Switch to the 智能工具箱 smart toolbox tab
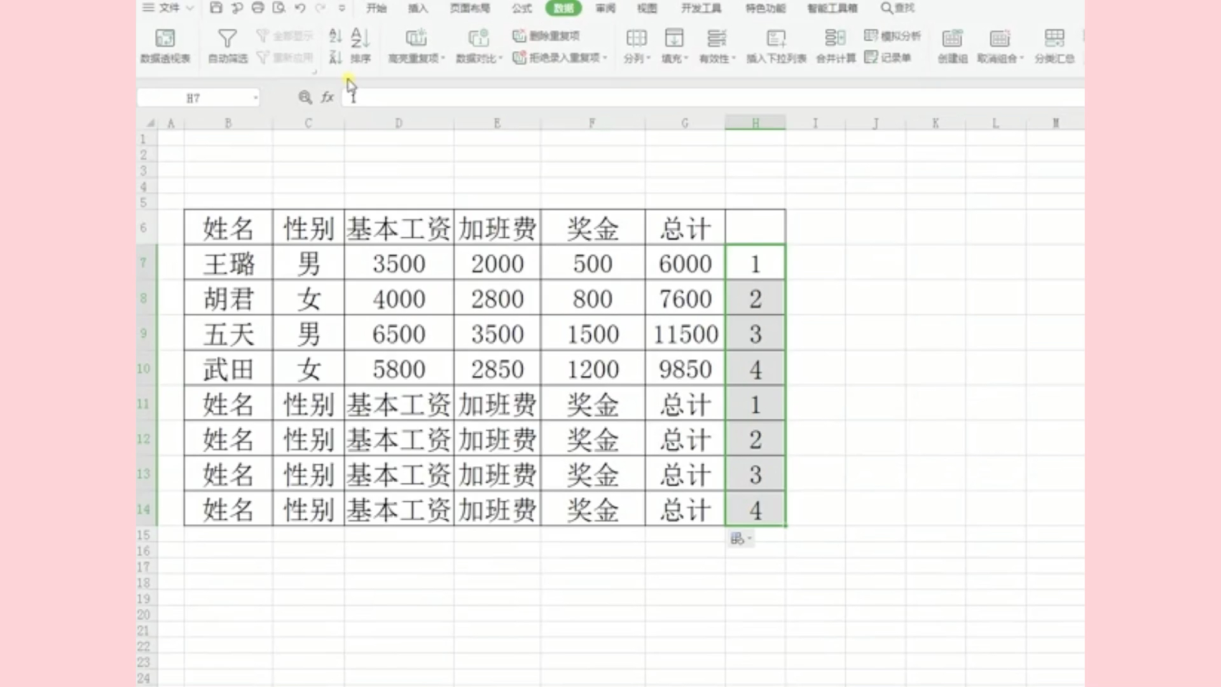This screenshot has width=1221, height=687. pyautogui.click(x=832, y=8)
